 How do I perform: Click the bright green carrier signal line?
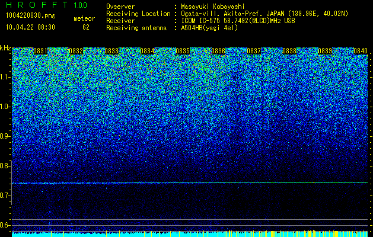(x=190, y=183)
